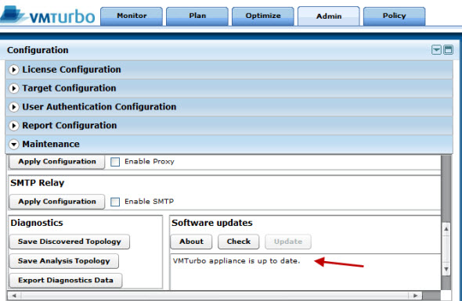Viewport: 462px width, 301px height.
Task: Click Export Diagnostics Data button
Action: point(66,280)
